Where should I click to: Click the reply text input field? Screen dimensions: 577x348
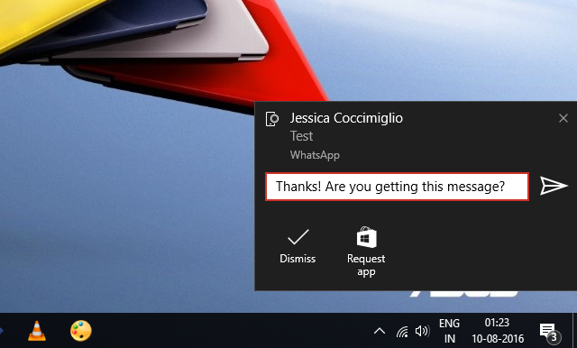coord(397,187)
